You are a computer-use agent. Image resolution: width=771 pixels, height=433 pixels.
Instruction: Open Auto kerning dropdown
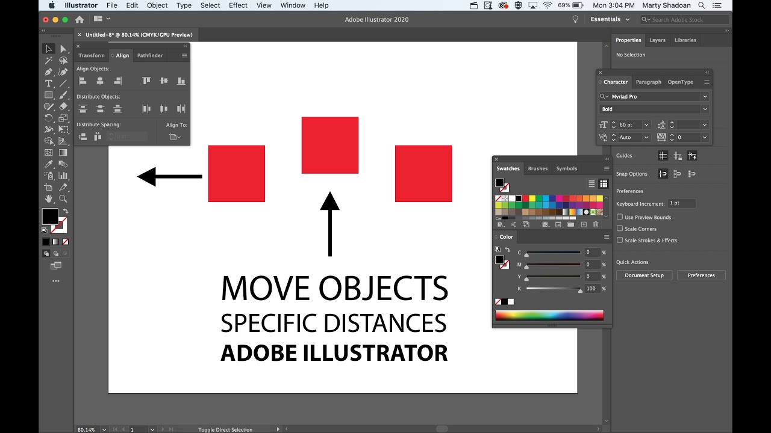pyautogui.click(x=646, y=137)
